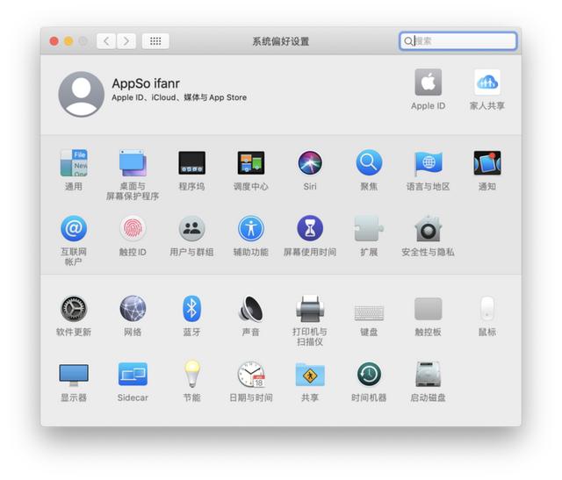Viewport: 562px width, 480px height.
Task: Click the yellow minimize window button
Action: pyautogui.click(x=68, y=41)
